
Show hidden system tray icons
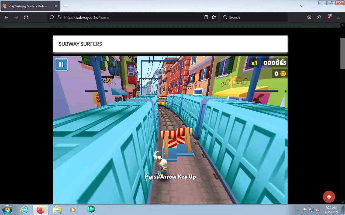point(298,210)
